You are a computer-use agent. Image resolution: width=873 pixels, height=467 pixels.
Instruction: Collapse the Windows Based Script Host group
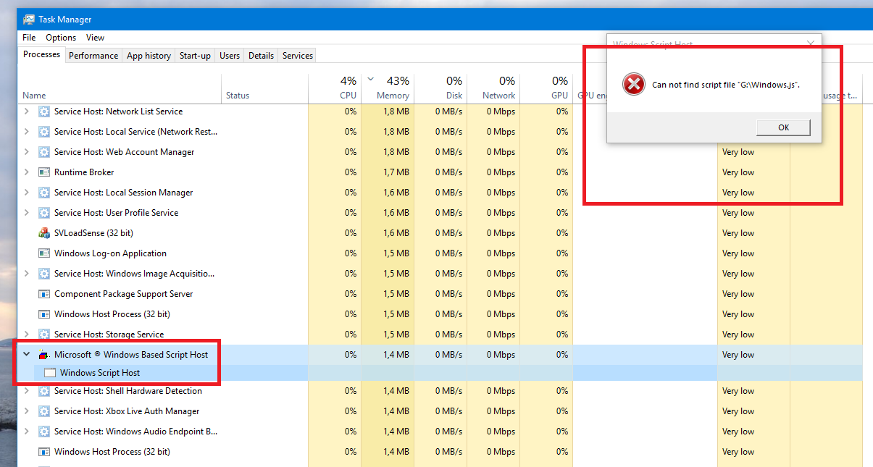pos(27,355)
